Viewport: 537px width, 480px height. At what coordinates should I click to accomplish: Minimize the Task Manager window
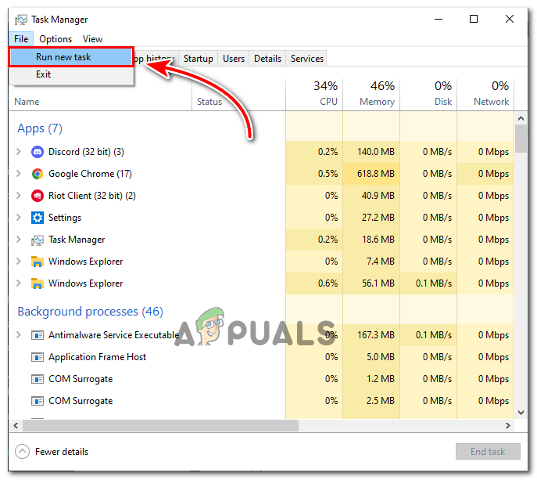pyautogui.click(x=439, y=20)
